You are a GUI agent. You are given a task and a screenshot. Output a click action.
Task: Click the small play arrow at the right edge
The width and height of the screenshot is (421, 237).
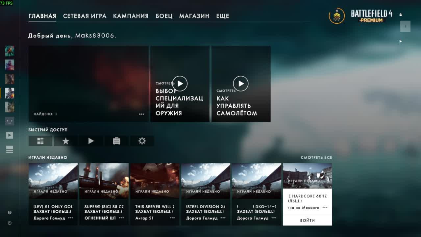click(x=401, y=41)
